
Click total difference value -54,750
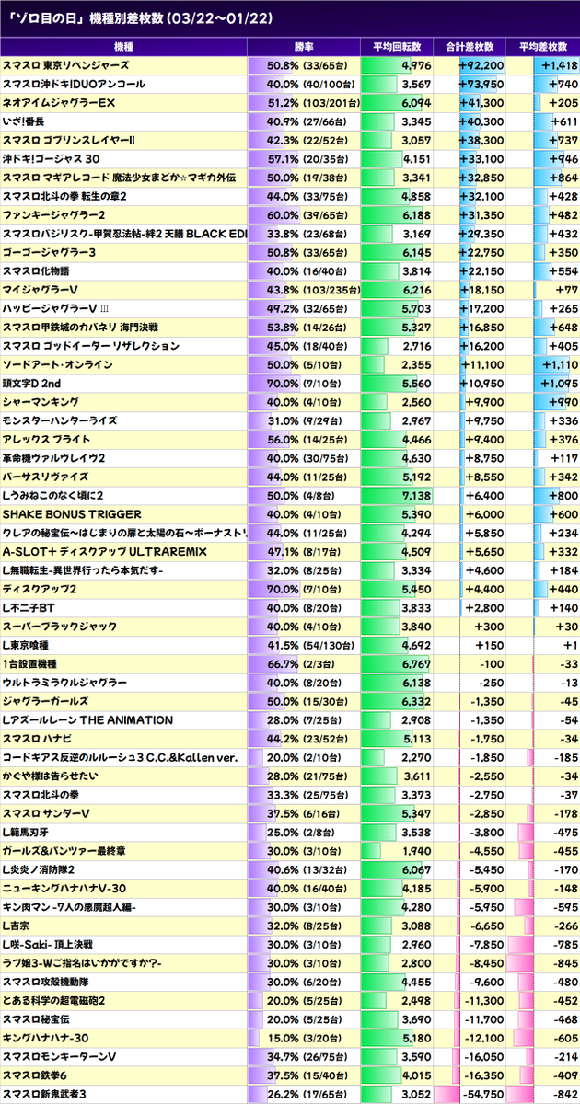coord(483,1094)
